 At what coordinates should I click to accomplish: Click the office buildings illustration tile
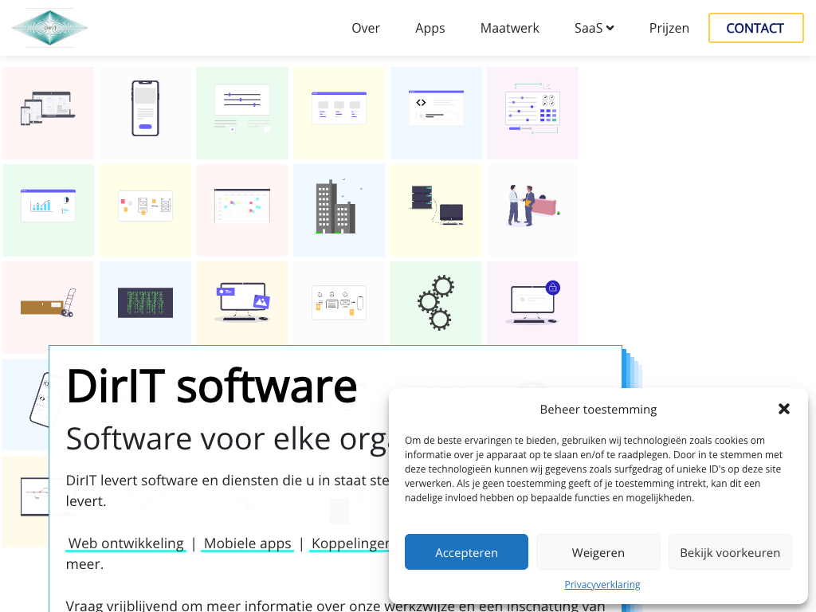pos(339,209)
